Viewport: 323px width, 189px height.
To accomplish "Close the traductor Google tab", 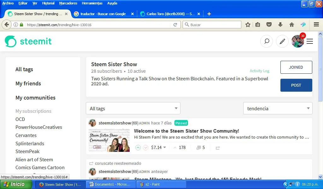I will pyautogui.click(x=132, y=14).
